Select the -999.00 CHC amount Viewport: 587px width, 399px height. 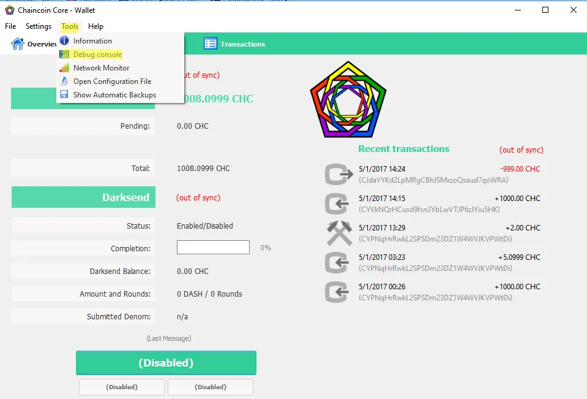[520, 169]
